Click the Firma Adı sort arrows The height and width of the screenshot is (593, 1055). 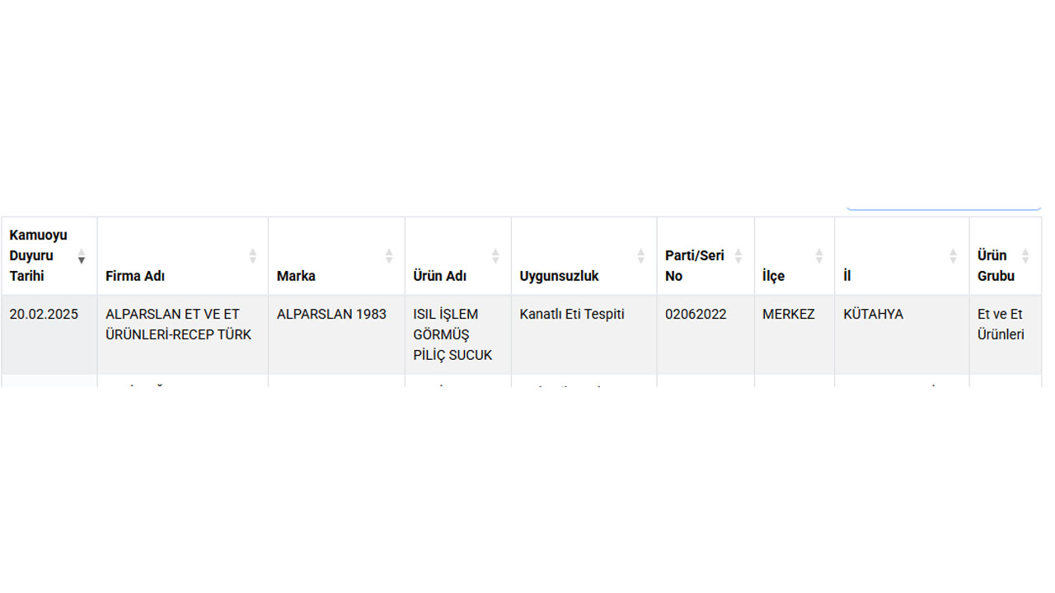click(253, 256)
